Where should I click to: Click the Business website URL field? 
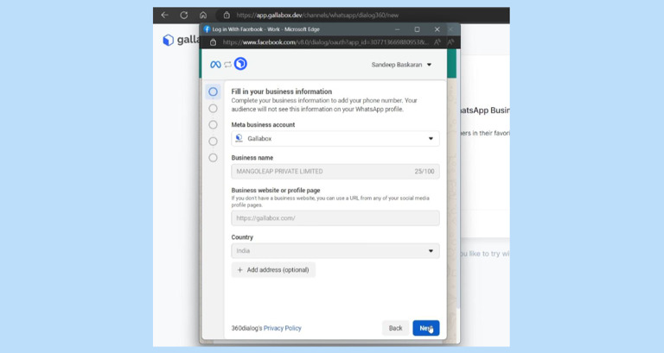pyautogui.click(x=335, y=218)
